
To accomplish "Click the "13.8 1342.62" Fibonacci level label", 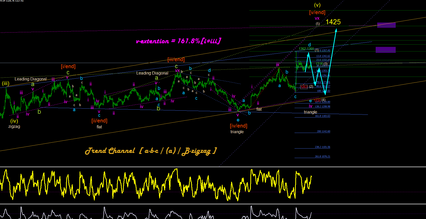I will click(x=323, y=56).
